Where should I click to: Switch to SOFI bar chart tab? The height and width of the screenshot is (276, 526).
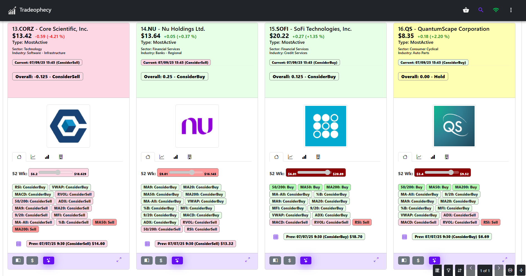click(x=304, y=157)
